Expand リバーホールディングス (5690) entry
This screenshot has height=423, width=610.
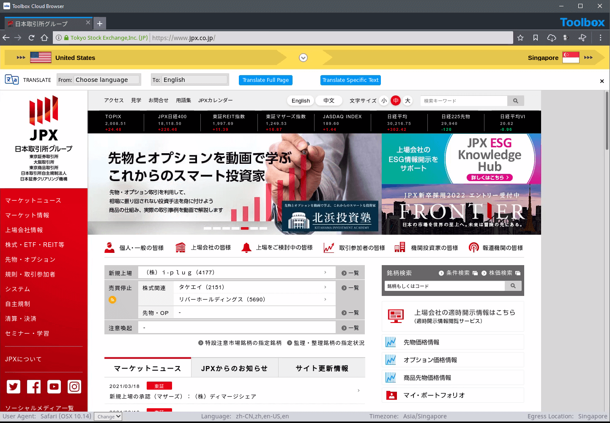(254, 299)
